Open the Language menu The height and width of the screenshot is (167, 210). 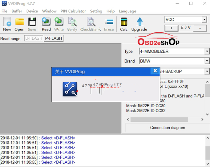pyautogui.click(x=128, y=11)
